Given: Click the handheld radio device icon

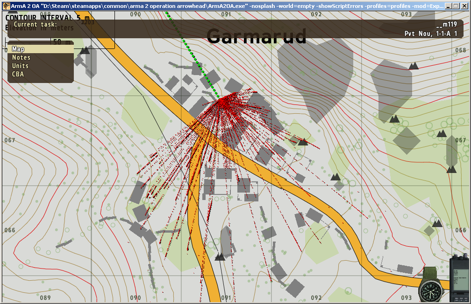Looking at the screenshot, I should 460,278.
